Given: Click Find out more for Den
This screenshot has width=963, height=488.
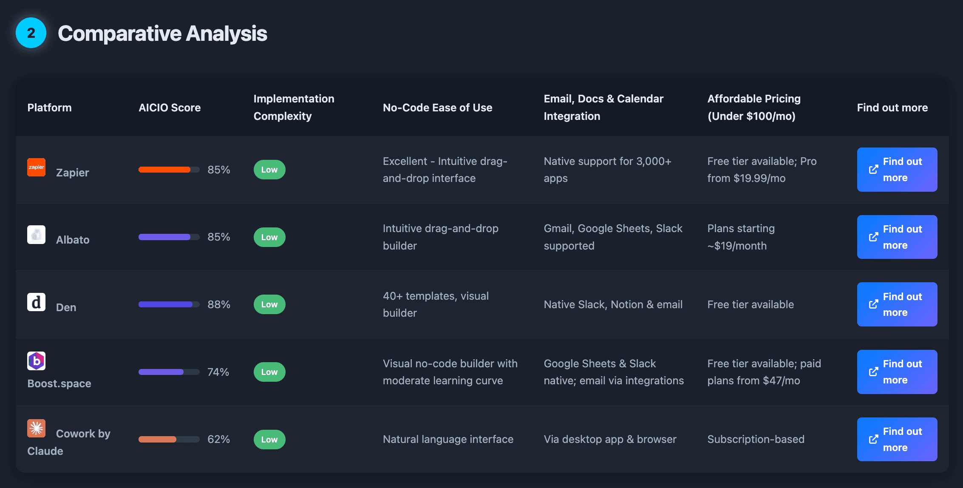Looking at the screenshot, I should 897,304.
